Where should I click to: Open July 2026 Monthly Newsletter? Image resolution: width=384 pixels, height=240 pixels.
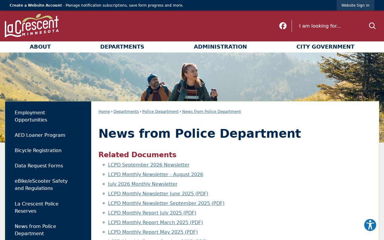(x=143, y=184)
